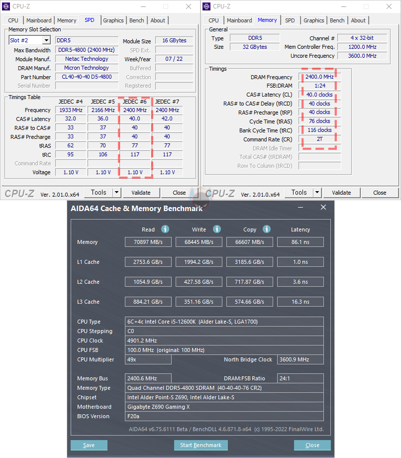Viewport: 401px width, 458px height.
Task: Click Write info icon in AIDA64
Action: [217, 229]
